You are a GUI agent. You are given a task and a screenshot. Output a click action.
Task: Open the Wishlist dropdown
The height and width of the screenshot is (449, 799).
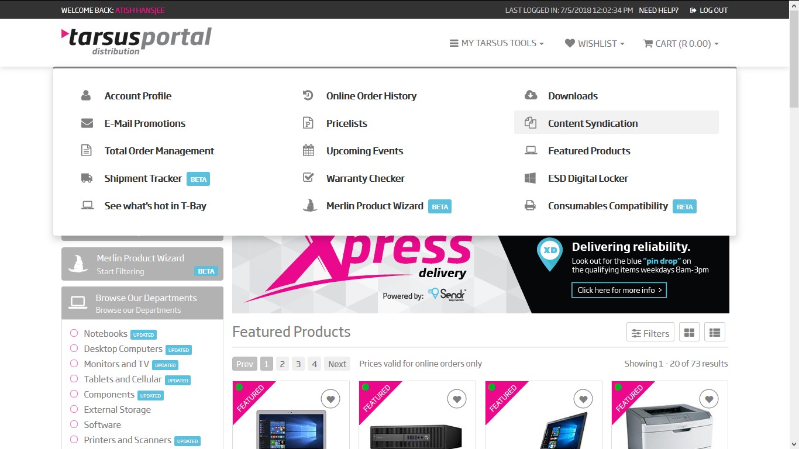(x=594, y=43)
